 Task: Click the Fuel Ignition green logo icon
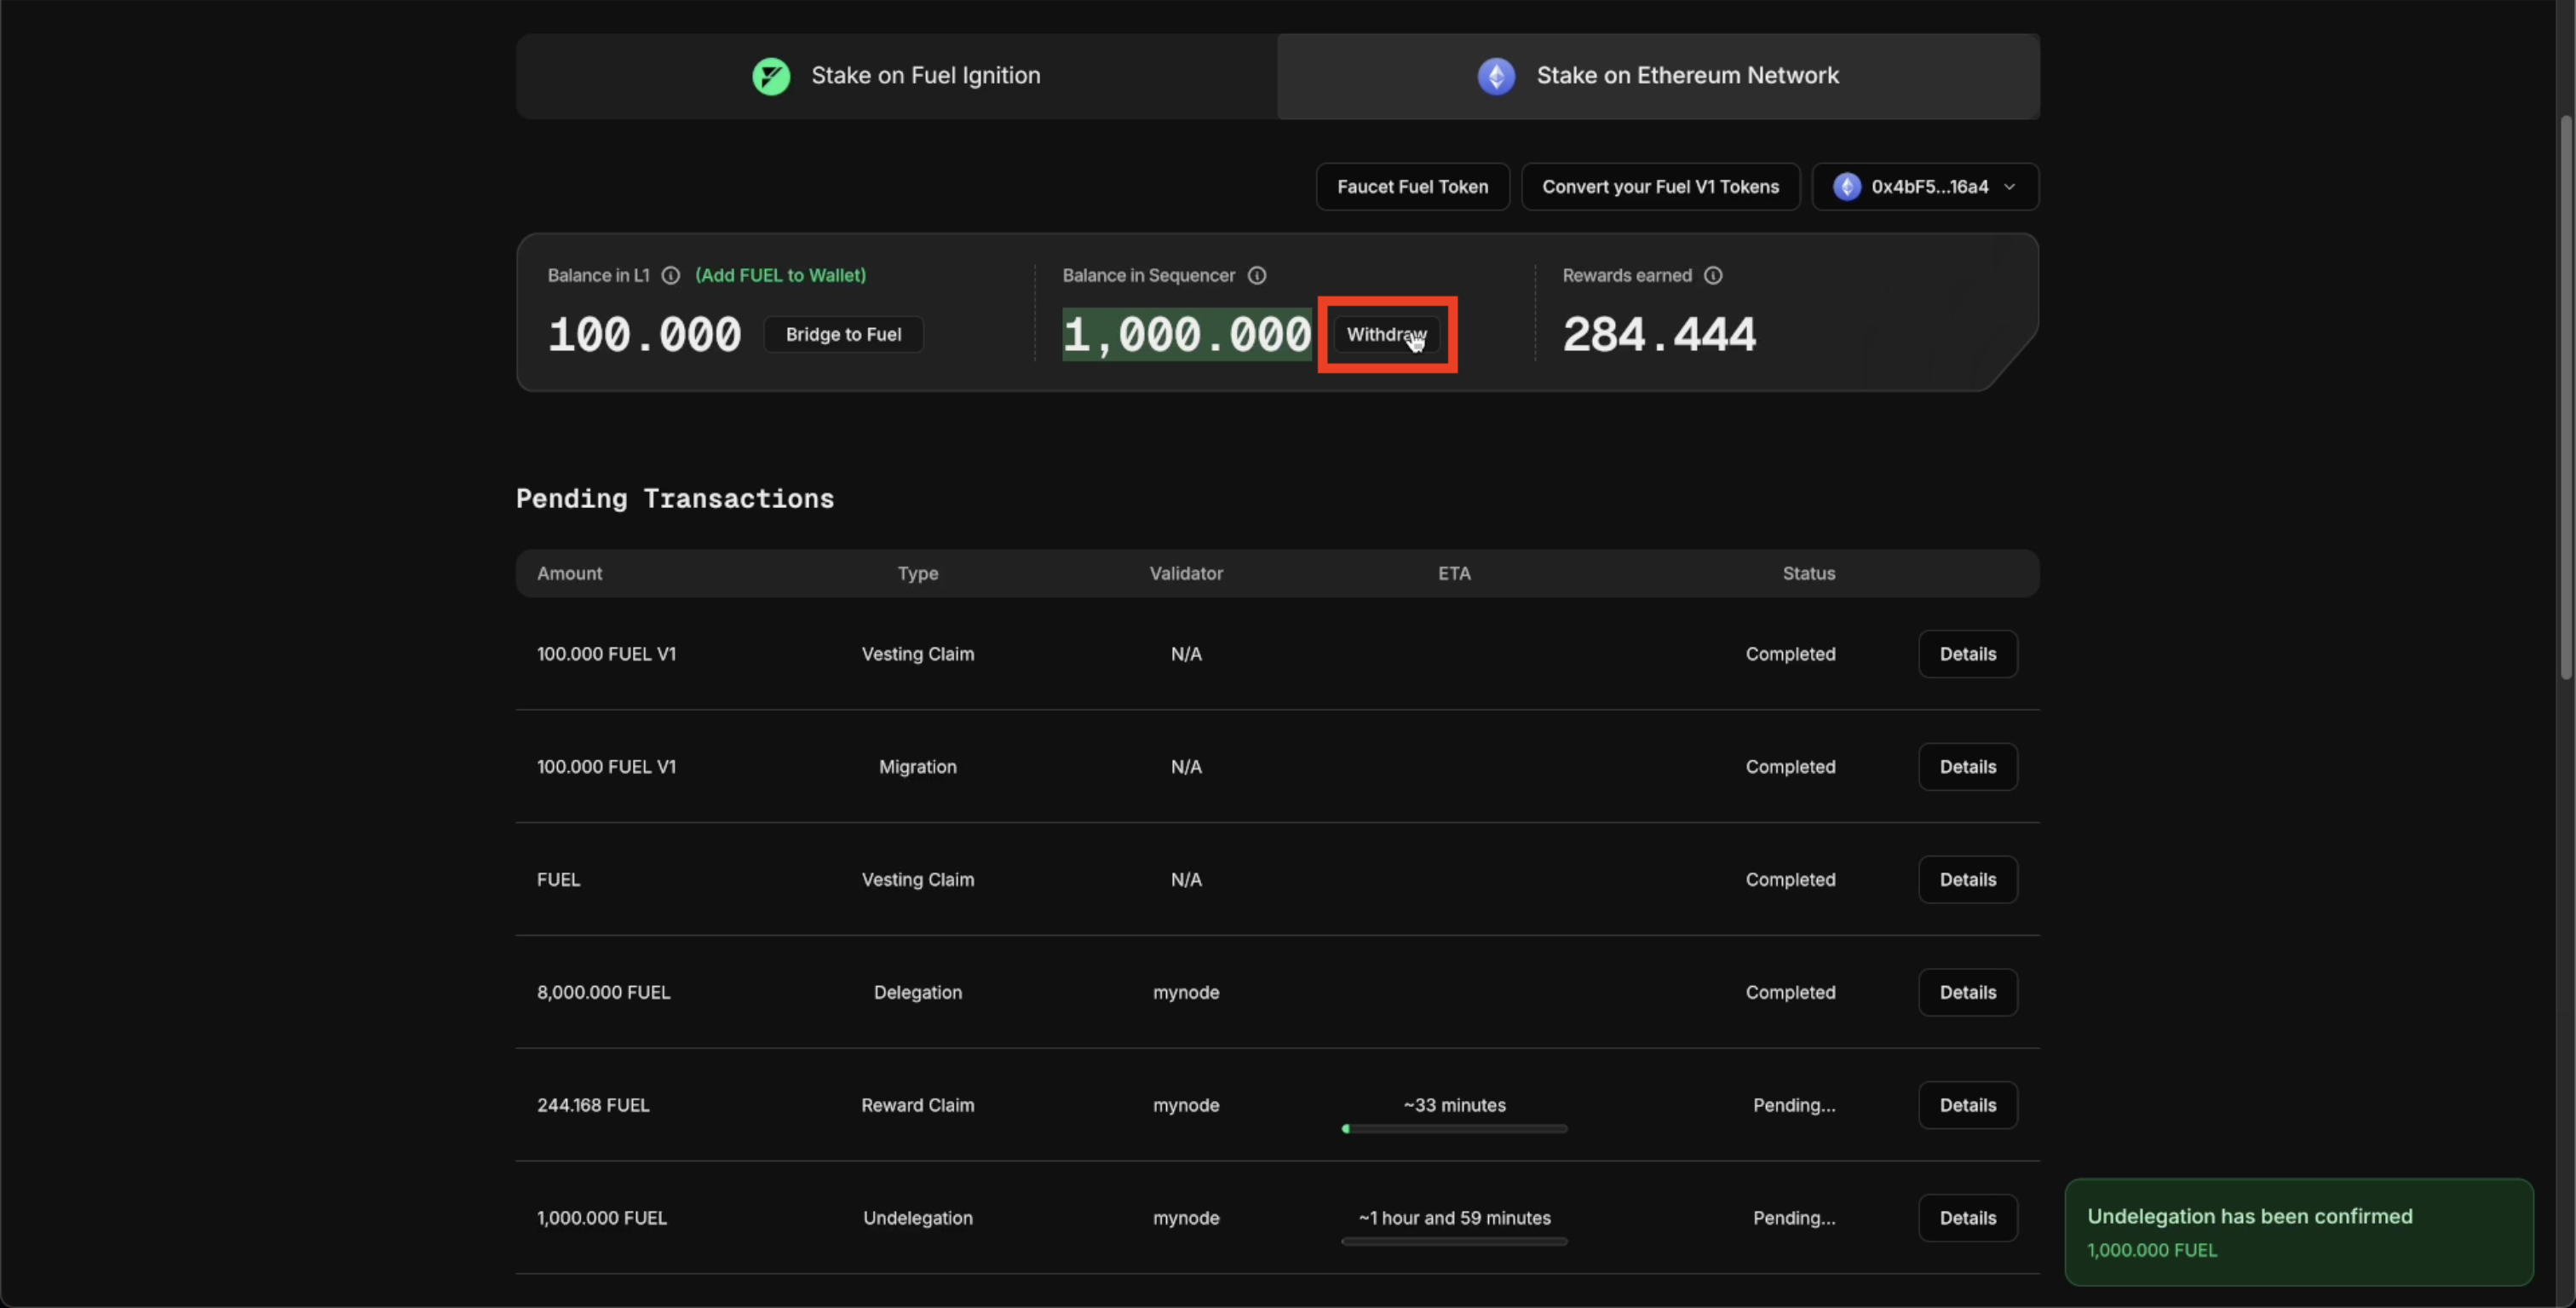(x=771, y=76)
